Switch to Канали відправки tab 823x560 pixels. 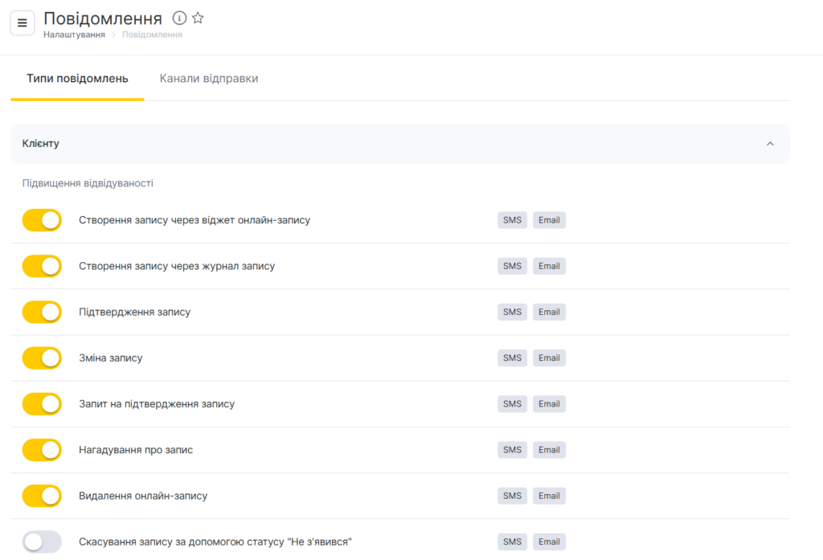click(x=209, y=79)
